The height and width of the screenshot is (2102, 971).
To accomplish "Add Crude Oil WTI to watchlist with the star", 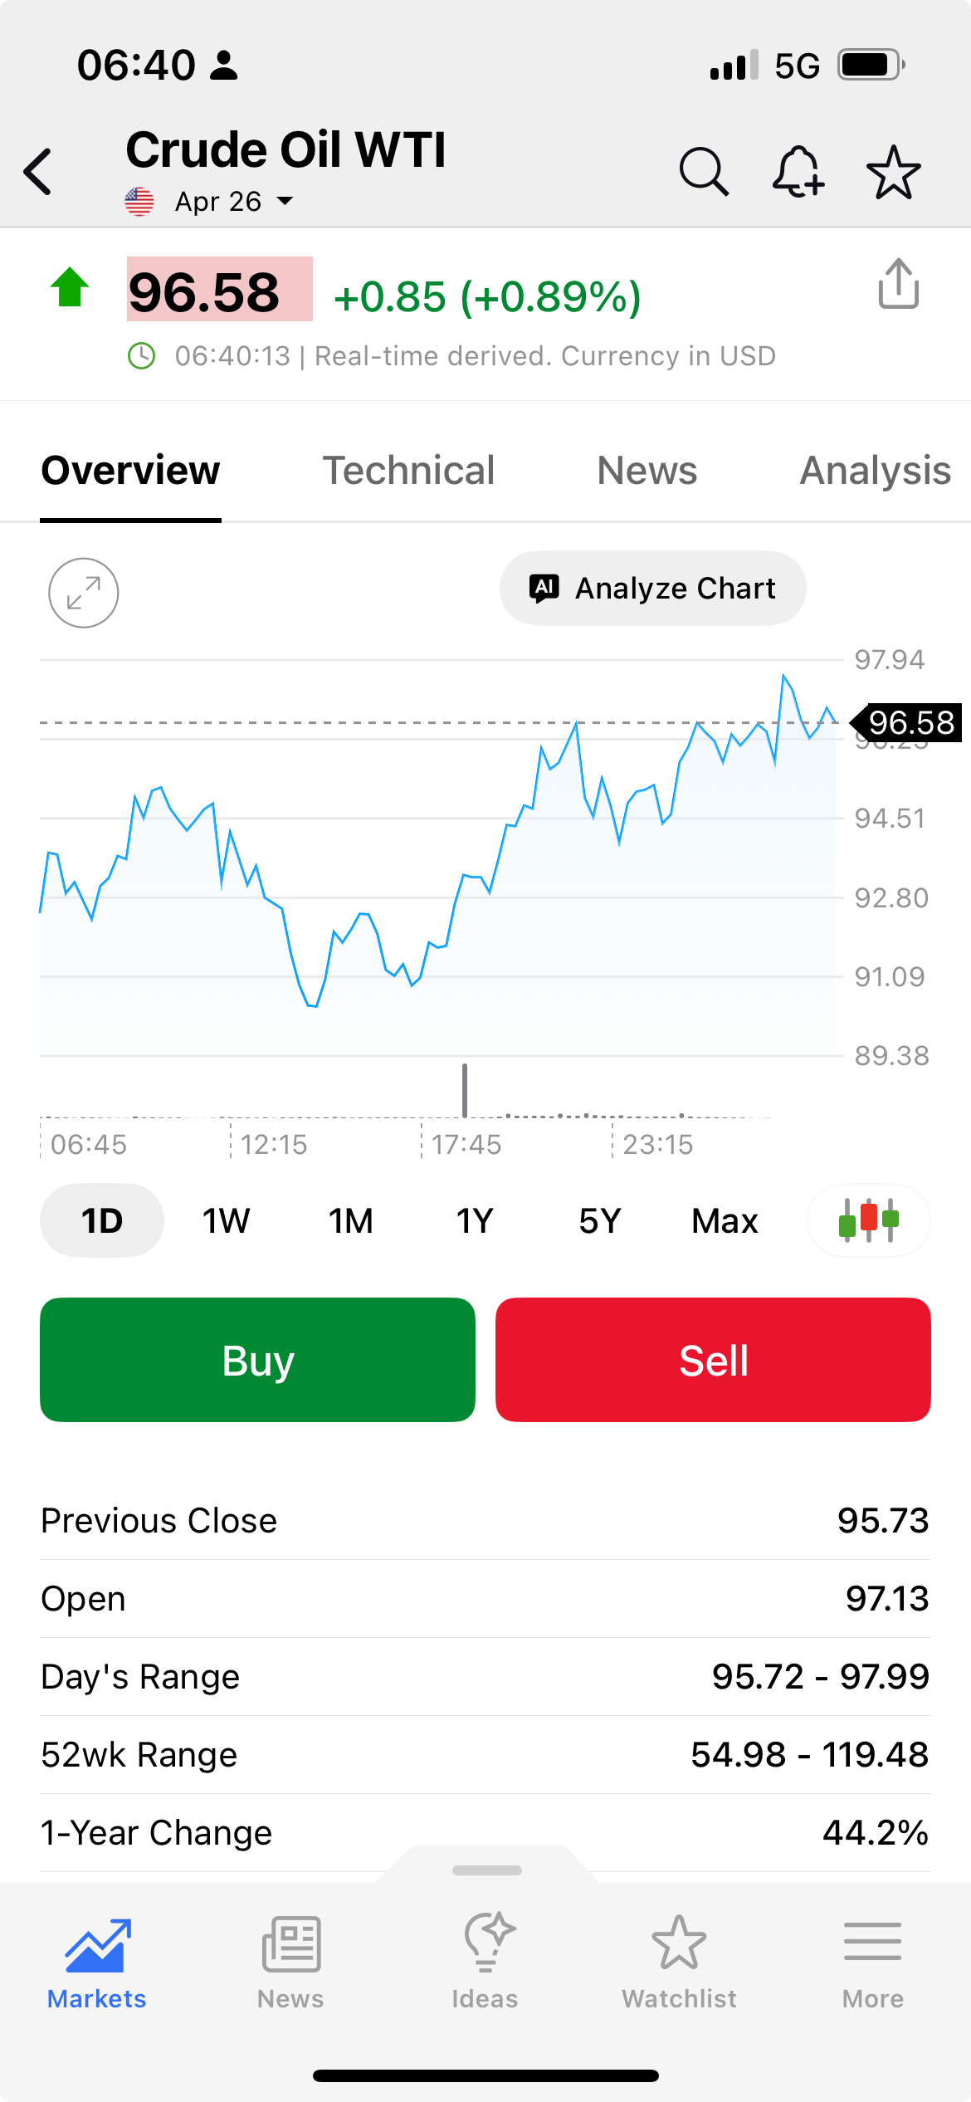I will (x=893, y=172).
